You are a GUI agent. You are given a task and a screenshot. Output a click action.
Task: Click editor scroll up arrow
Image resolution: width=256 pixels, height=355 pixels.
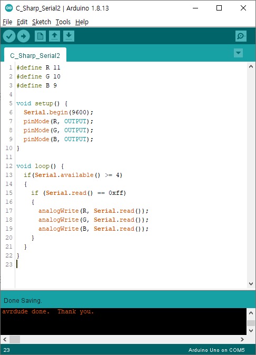[251, 66]
